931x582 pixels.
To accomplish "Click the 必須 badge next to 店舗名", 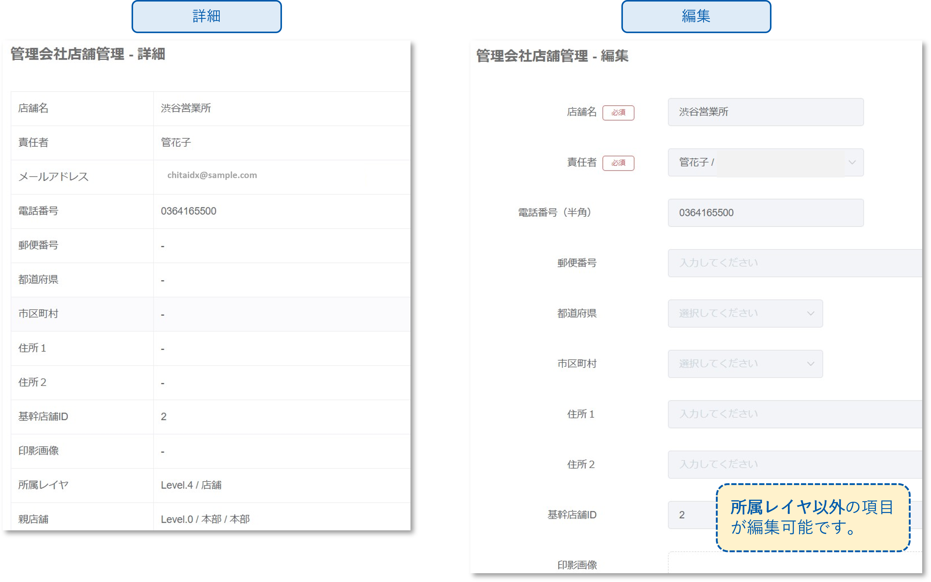I will click(x=618, y=113).
